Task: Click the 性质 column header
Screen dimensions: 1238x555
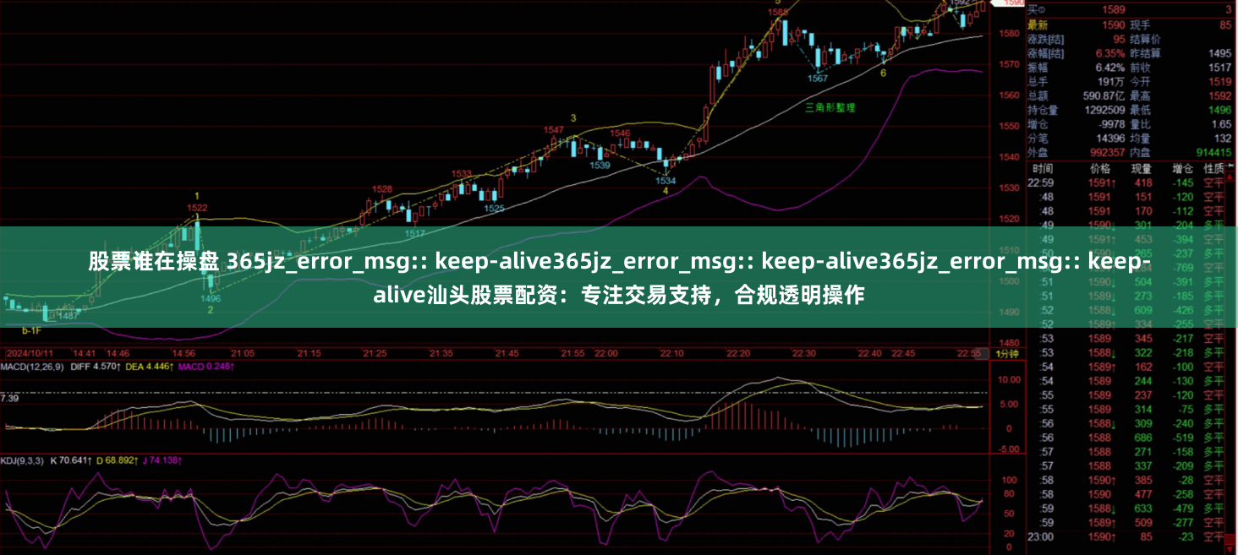Action: pyautogui.click(x=1214, y=167)
